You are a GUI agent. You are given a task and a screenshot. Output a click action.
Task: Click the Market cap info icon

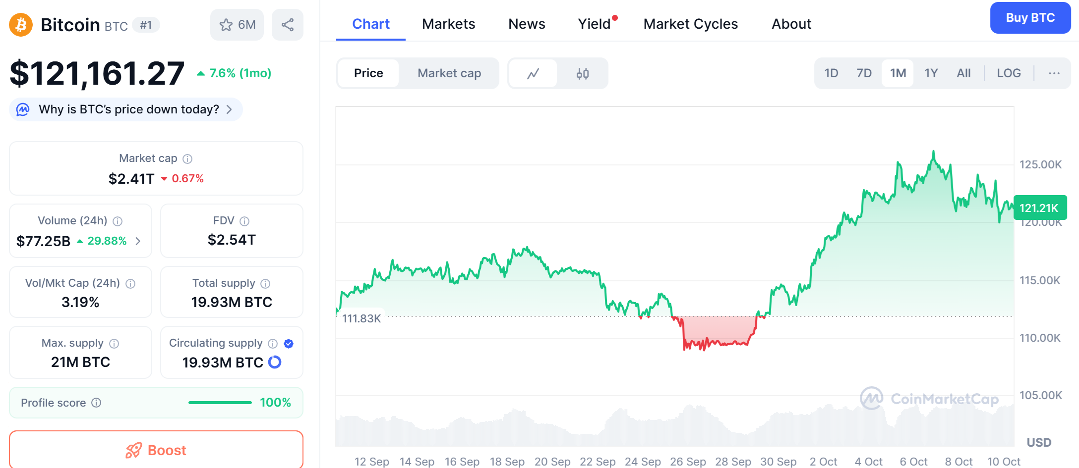point(187,159)
